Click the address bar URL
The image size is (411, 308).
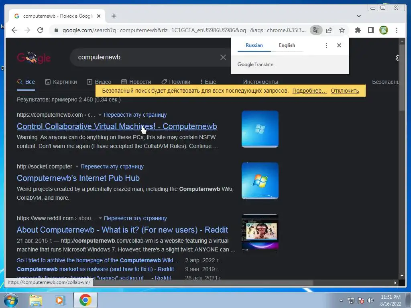[x=183, y=30]
